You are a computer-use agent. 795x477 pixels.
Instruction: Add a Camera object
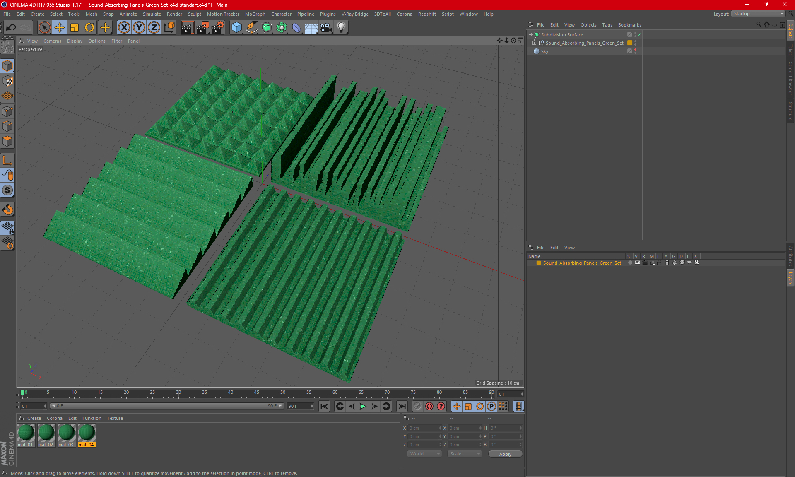click(x=326, y=28)
